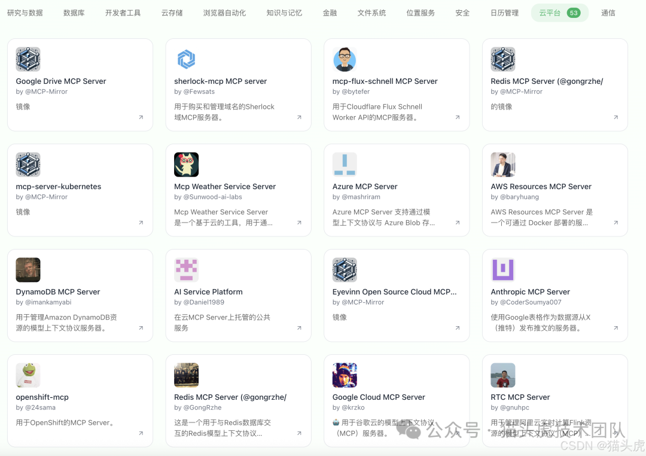Screen dimensions: 646x456
Task: Click the AI Service Platform pink pixel icon
Action: click(x=186, y=270)
